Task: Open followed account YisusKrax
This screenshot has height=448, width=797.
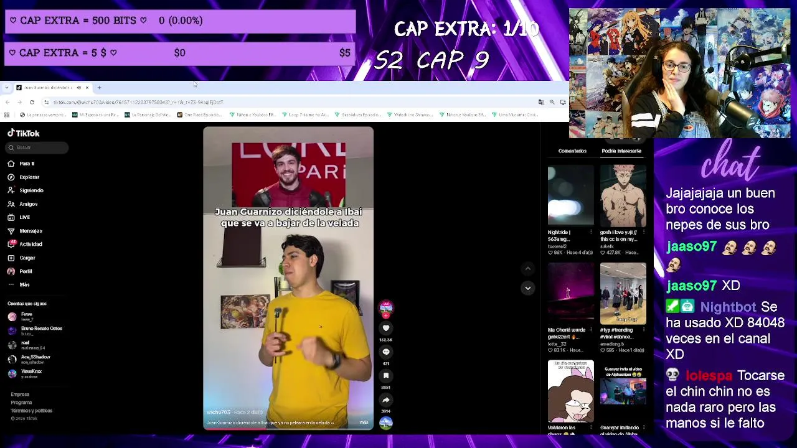Action: (25, 373)
